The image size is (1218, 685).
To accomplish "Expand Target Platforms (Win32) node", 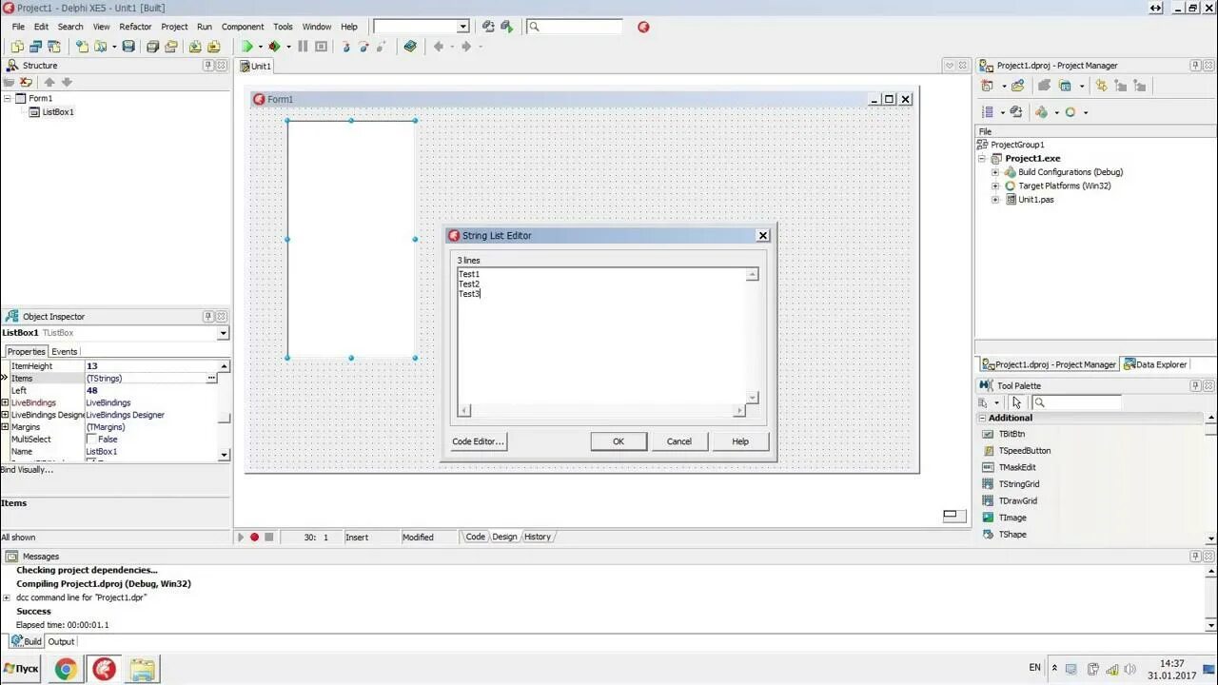I will point(995,186).
